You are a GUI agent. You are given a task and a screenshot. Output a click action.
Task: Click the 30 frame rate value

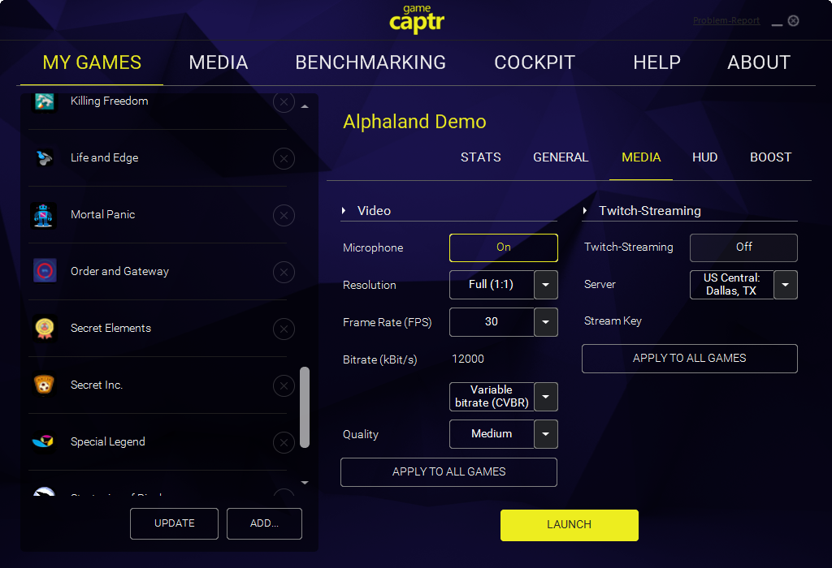tap(492, 321)
